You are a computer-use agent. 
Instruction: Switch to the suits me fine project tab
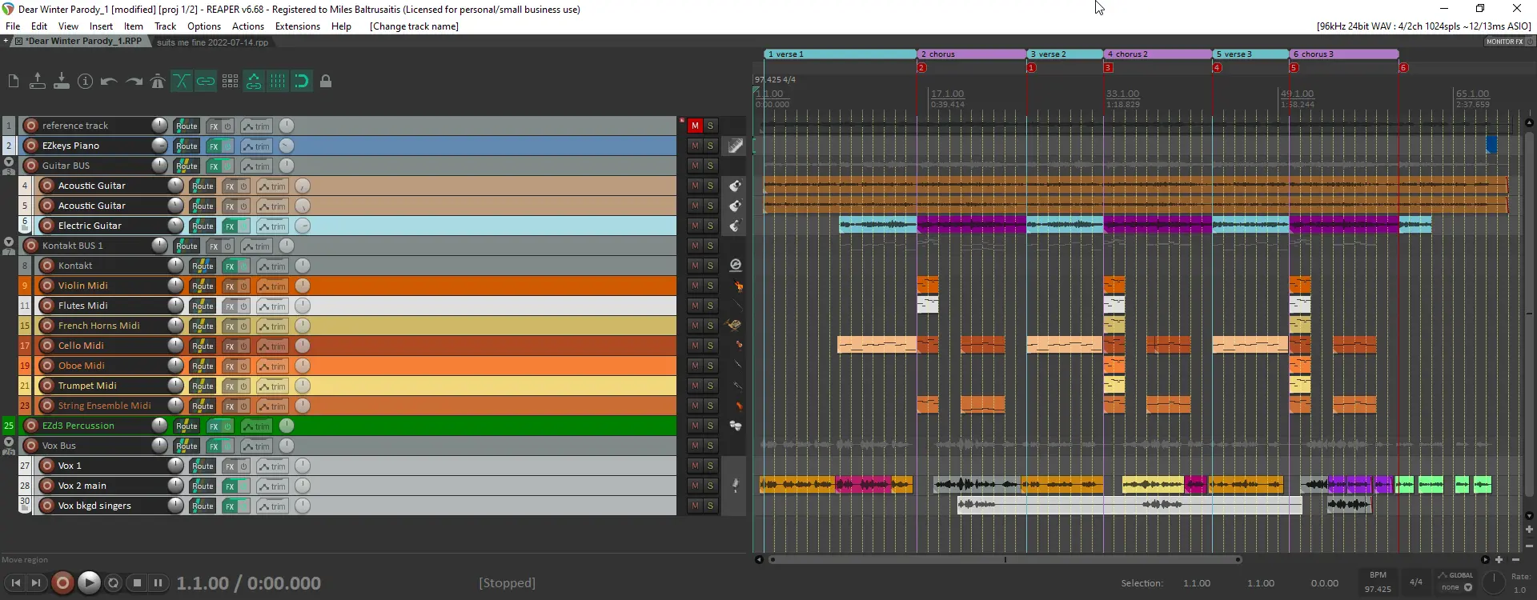coord(212,42)
